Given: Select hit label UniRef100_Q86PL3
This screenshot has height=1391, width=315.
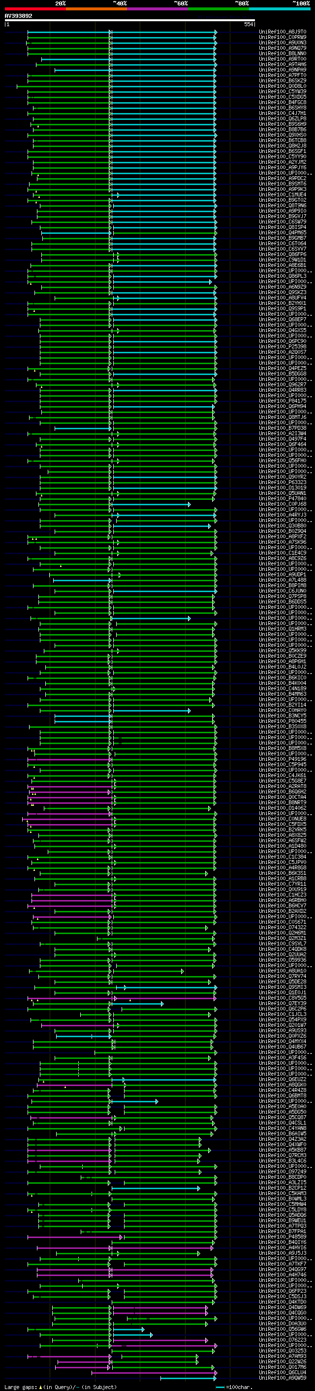Looking at the screenshot, I should pyautogui.click(x=283, y=276).
